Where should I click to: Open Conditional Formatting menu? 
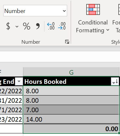[93, 19]
